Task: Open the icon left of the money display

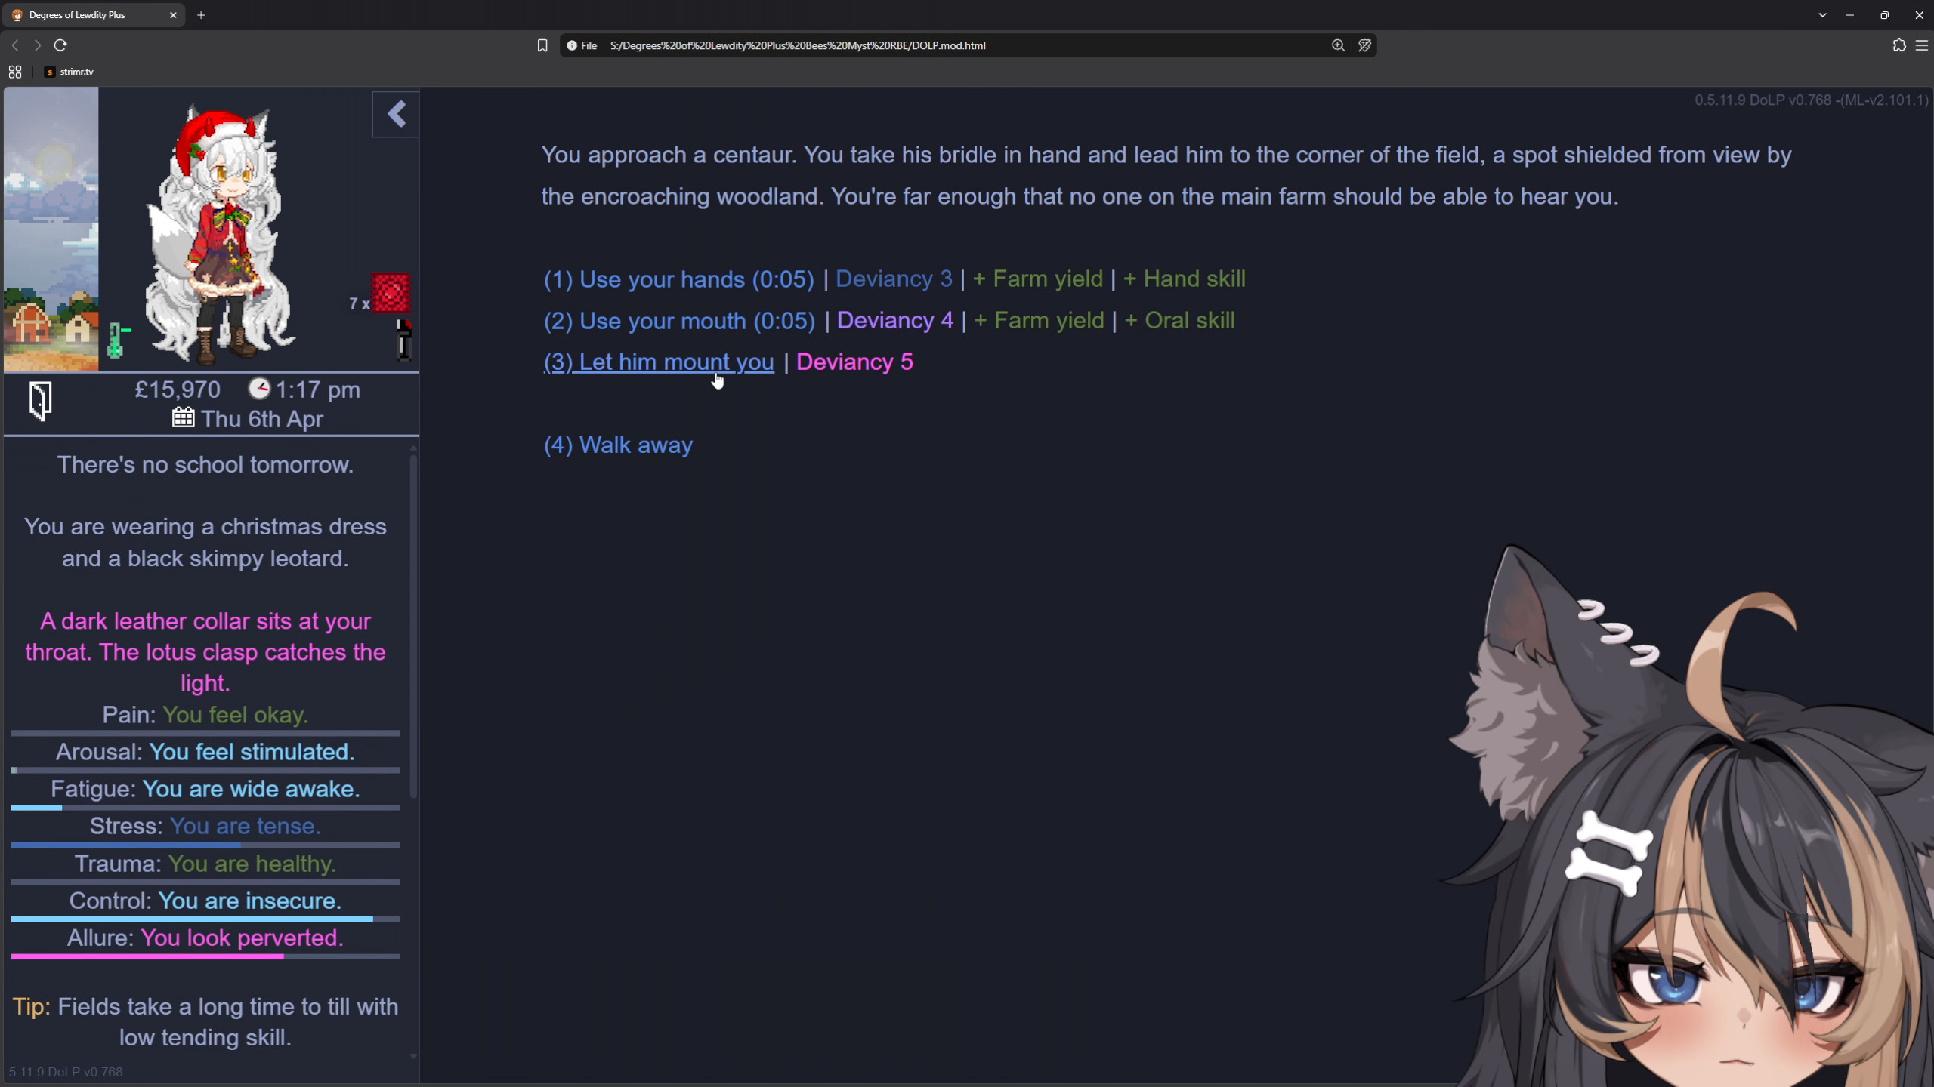Action: click(x=41, y=400)
